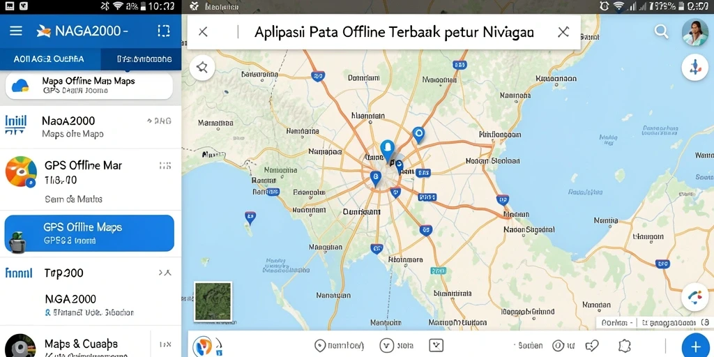Click the NAGA2000 bird logo
Screen dimensions: 714x357
[44, 31]
